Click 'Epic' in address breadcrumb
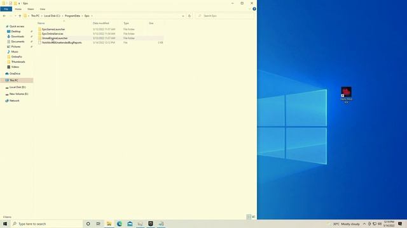This screenshot has height=228, width=407. pos(87,16)
